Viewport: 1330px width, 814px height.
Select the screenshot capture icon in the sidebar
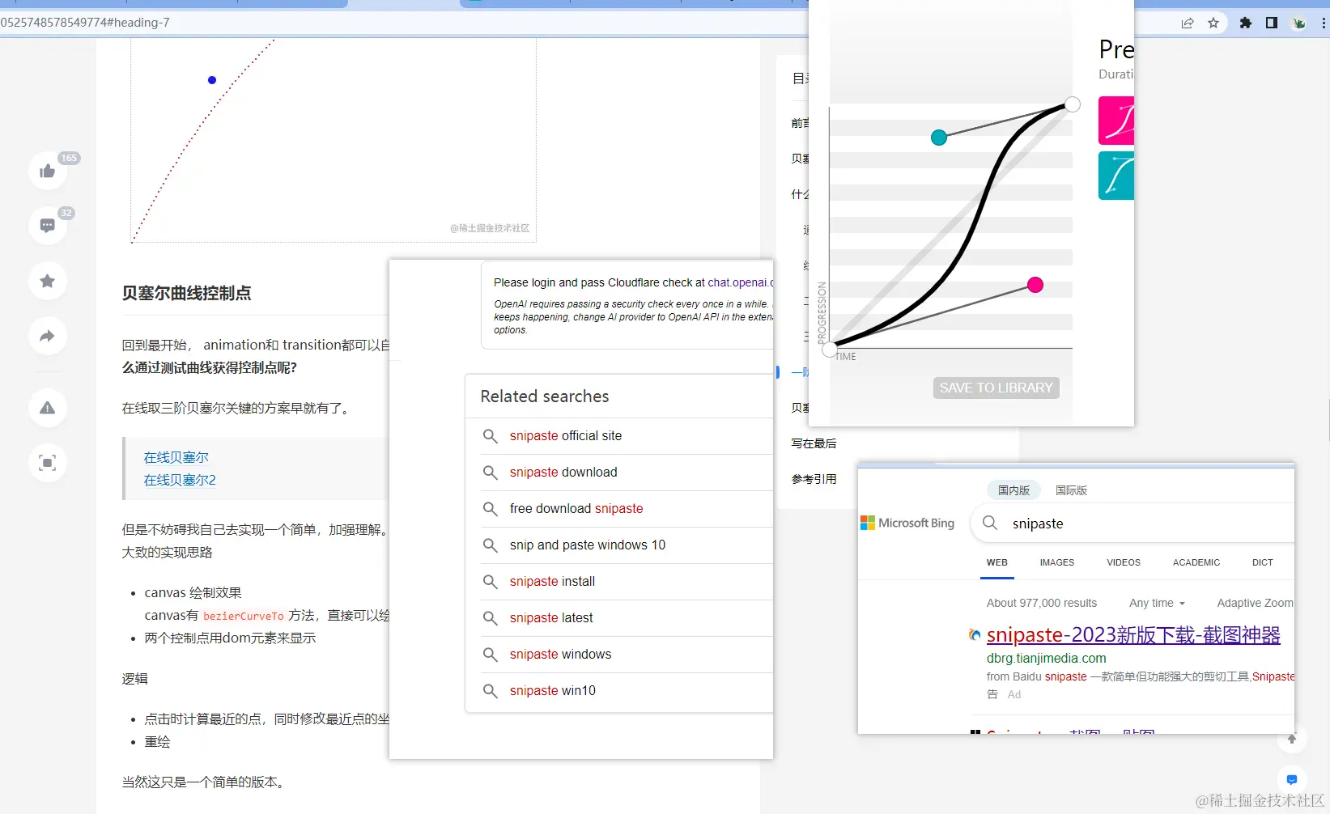click(47, 463)
